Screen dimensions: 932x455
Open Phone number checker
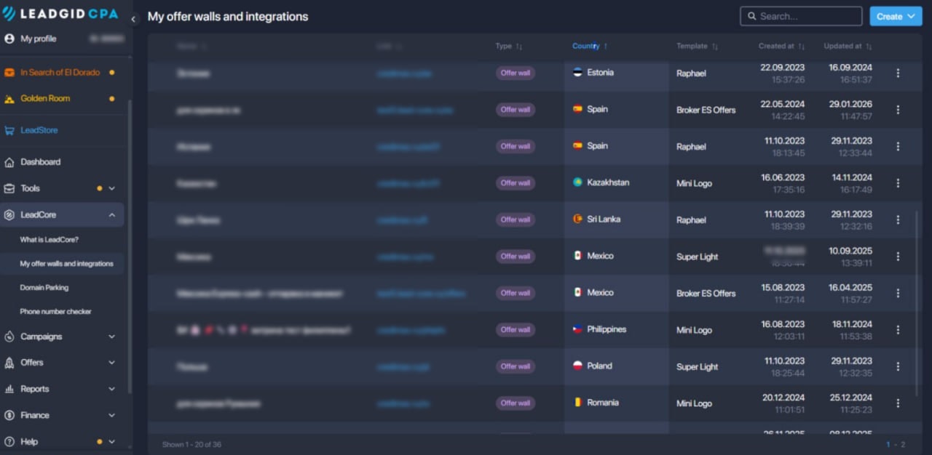(55, 312)
